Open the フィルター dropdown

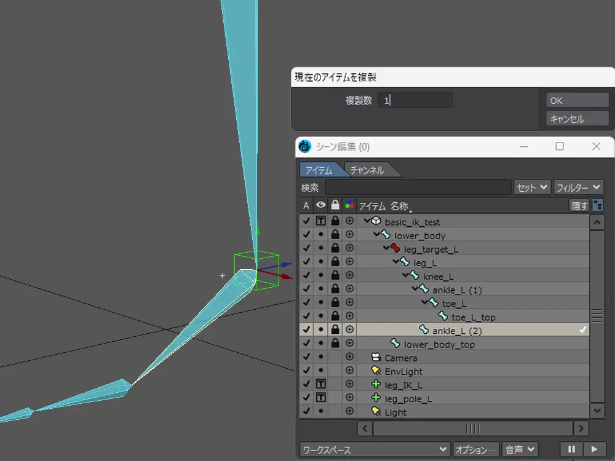pyautogui.click(x=579, y=187)
